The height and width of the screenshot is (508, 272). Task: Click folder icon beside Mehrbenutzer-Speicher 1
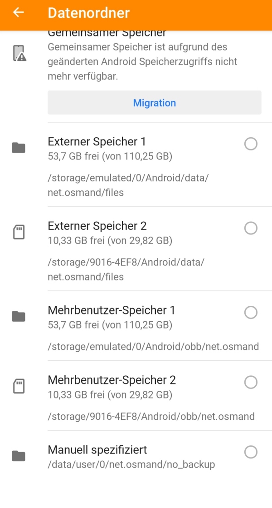(x=18, y=316)
